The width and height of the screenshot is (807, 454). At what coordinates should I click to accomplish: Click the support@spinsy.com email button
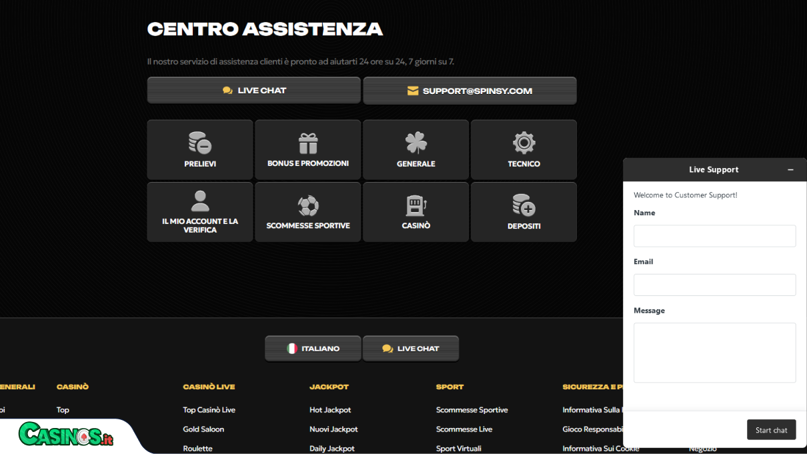click(x=470, y=91)
